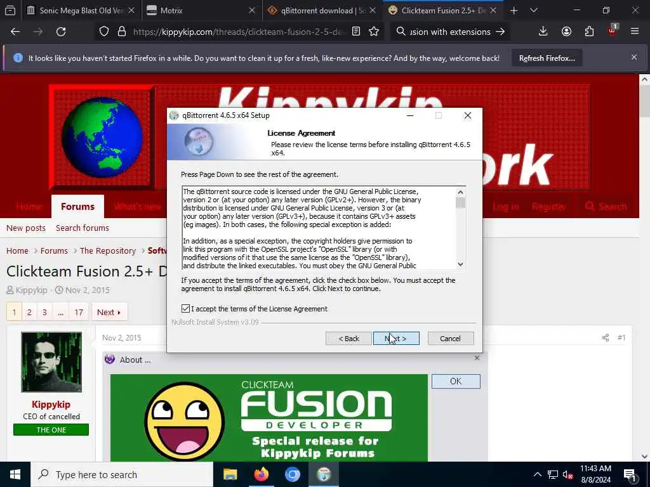
Task: Open Reader View icon in address bar
Action: point(355,32)
